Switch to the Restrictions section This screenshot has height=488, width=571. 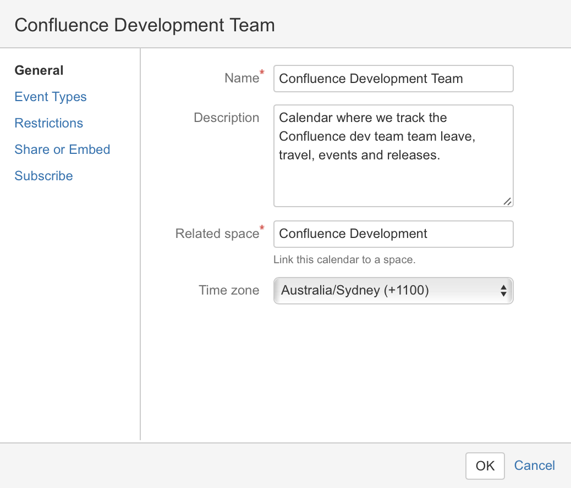click(x=49, y=123)
